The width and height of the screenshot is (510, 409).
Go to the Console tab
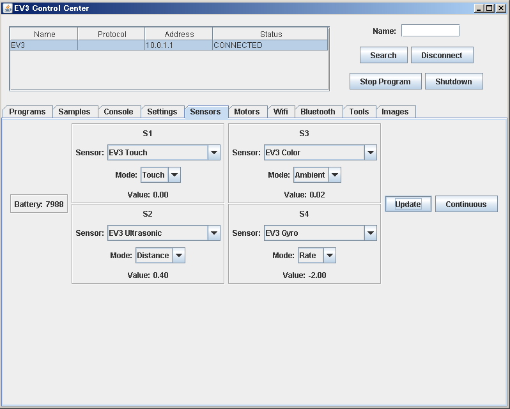pyautogui.click(x=118, y=111)
